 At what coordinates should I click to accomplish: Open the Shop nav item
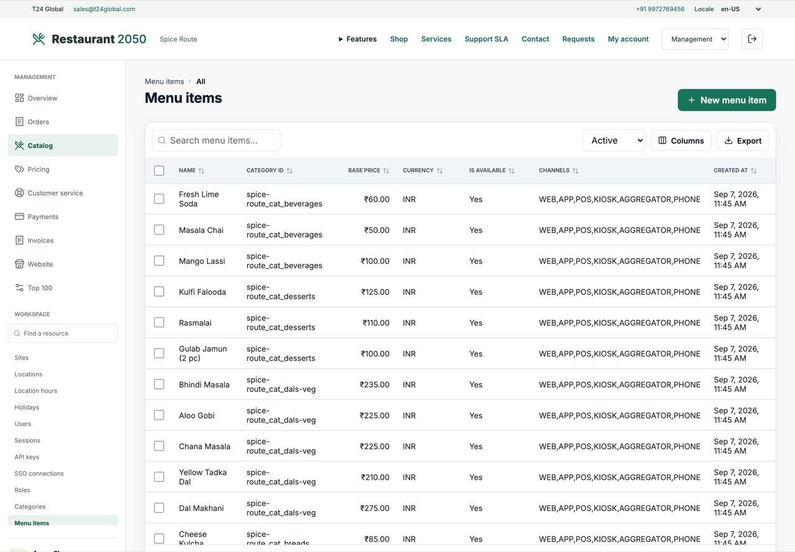point(399,39)
